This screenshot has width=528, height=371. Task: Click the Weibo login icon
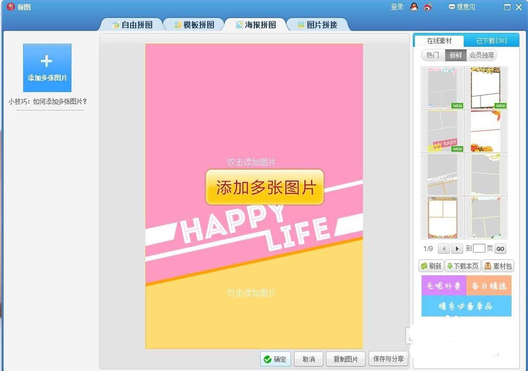click(428, 7)
